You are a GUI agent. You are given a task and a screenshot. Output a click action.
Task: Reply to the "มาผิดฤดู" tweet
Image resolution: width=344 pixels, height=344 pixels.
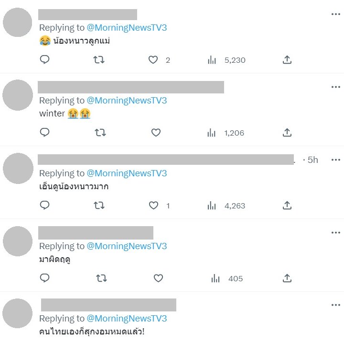45,278
